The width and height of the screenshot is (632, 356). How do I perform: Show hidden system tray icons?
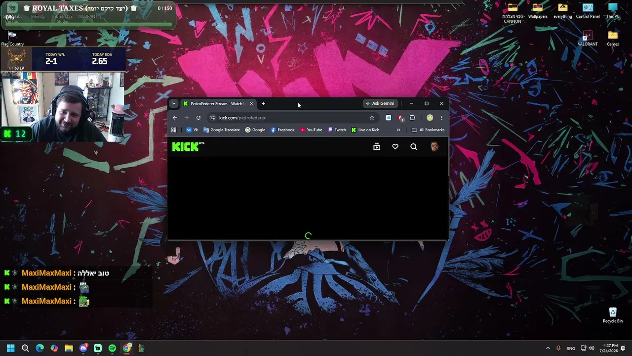point(548,348)
